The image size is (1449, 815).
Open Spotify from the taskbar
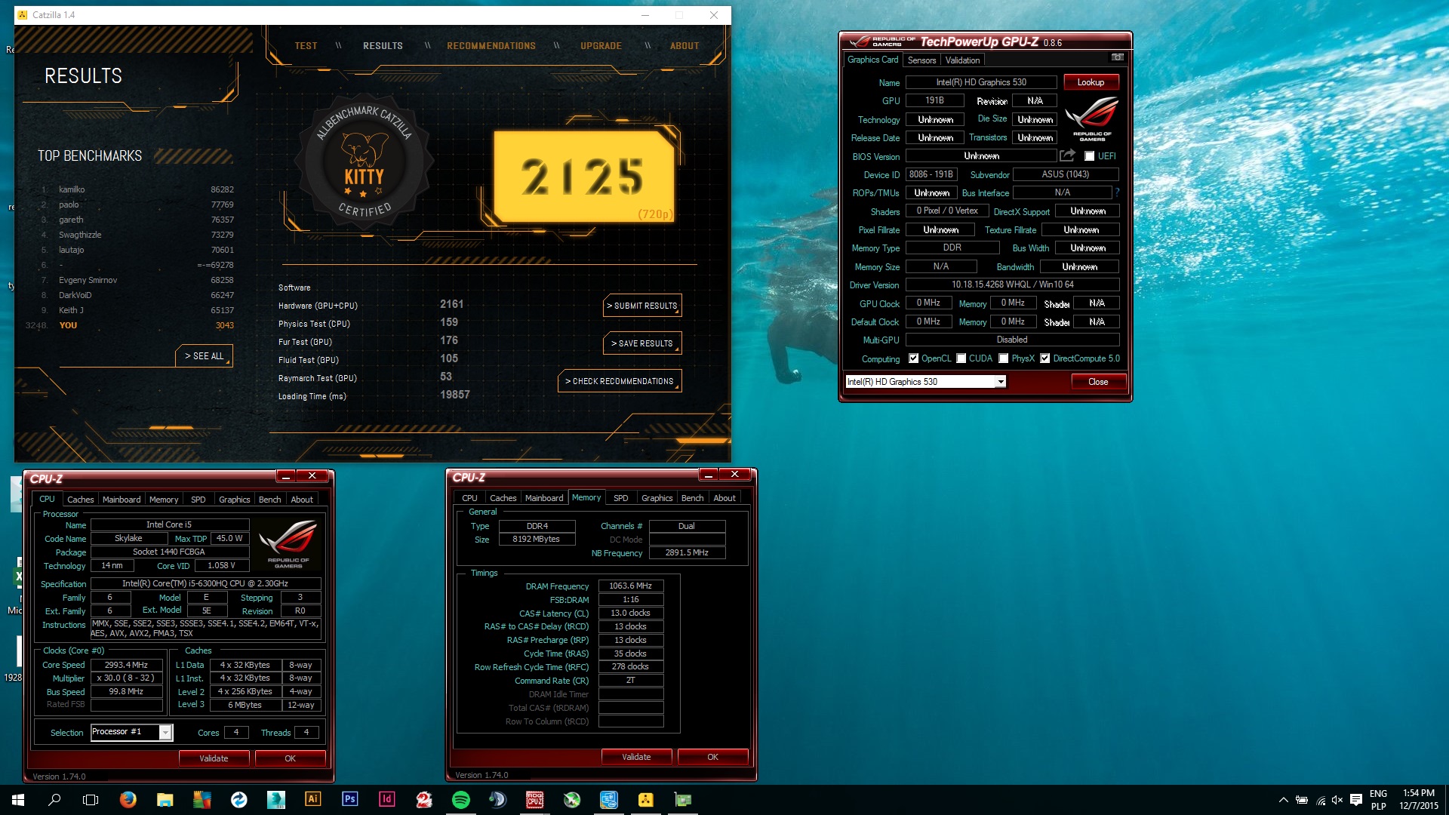click(460, 800)
